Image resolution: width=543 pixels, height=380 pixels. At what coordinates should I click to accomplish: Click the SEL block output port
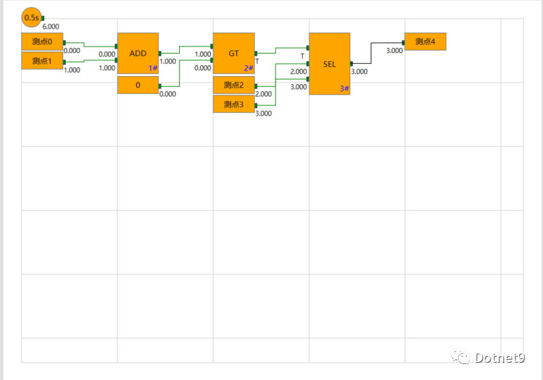coord(351,64)
